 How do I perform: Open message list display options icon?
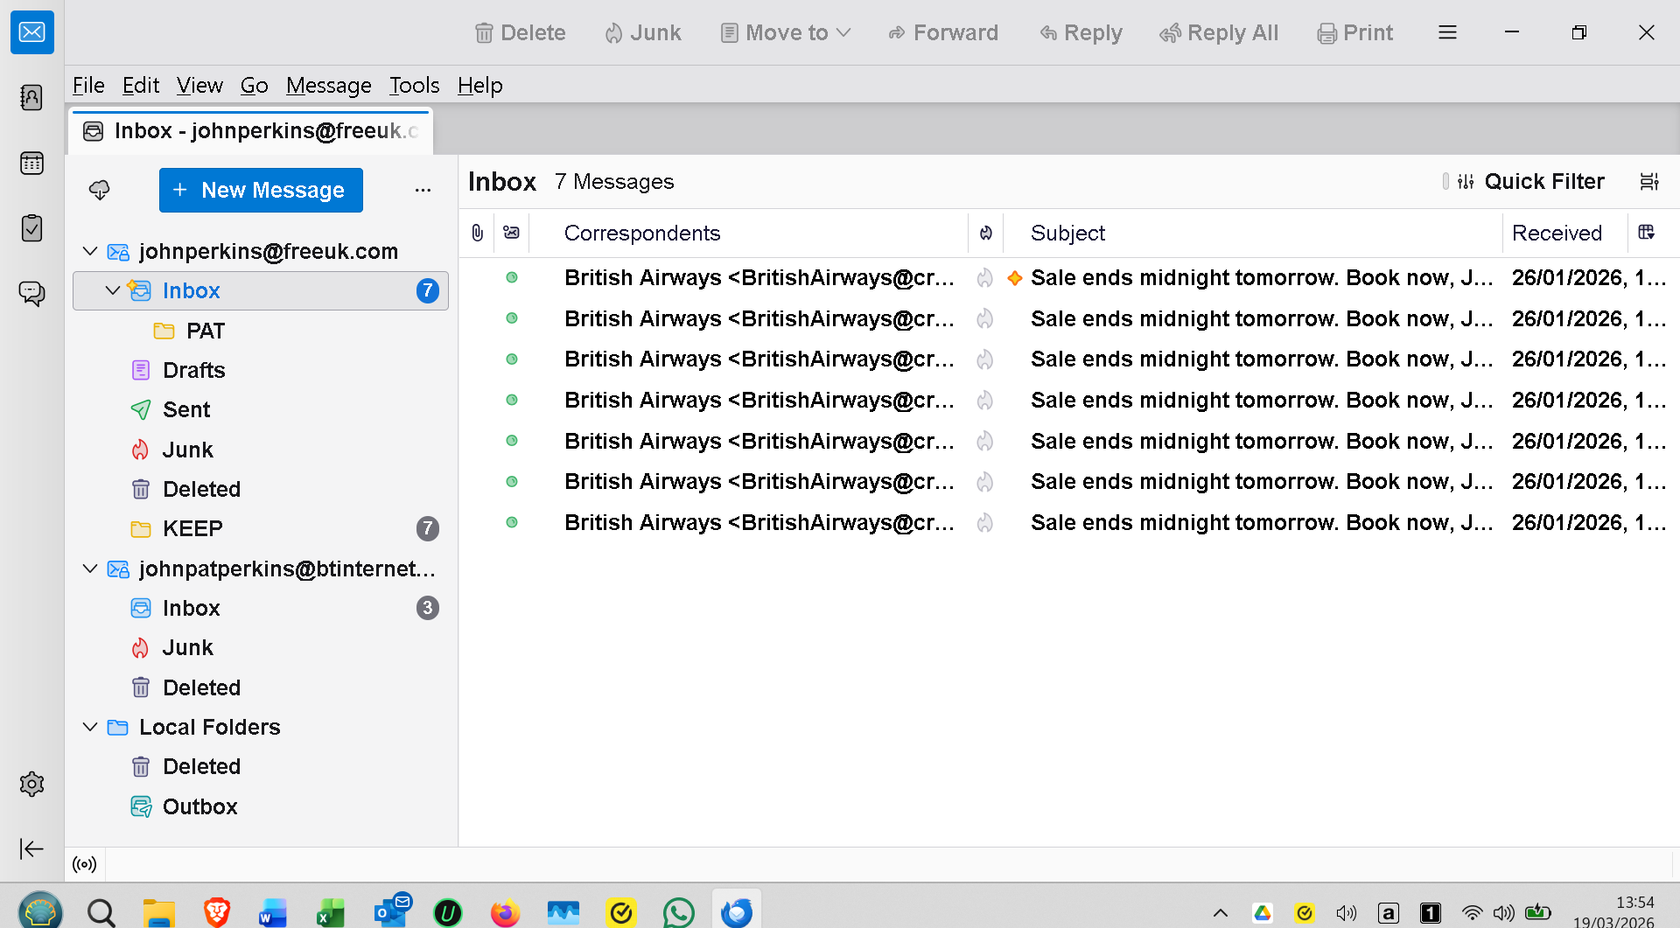[1649, 181]
